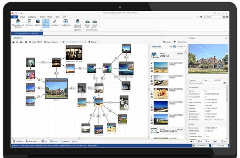Switch to the REPORT / EXPORT ribbon tab
The image size is (240, 158).
(x=46, y=17)
